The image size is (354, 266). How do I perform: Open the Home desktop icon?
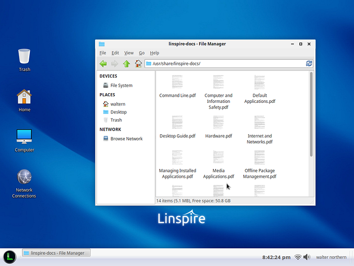point(24,97)
